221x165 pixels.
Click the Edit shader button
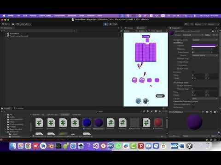(x=207, y=35)
